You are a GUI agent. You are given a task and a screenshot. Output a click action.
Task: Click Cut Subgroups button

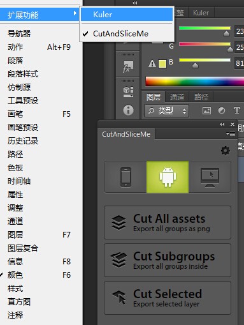[168, 261]
